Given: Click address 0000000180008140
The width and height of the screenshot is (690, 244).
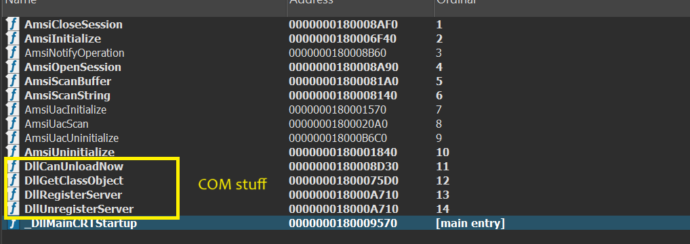Looking at the screenshot, I should [343, 95].
